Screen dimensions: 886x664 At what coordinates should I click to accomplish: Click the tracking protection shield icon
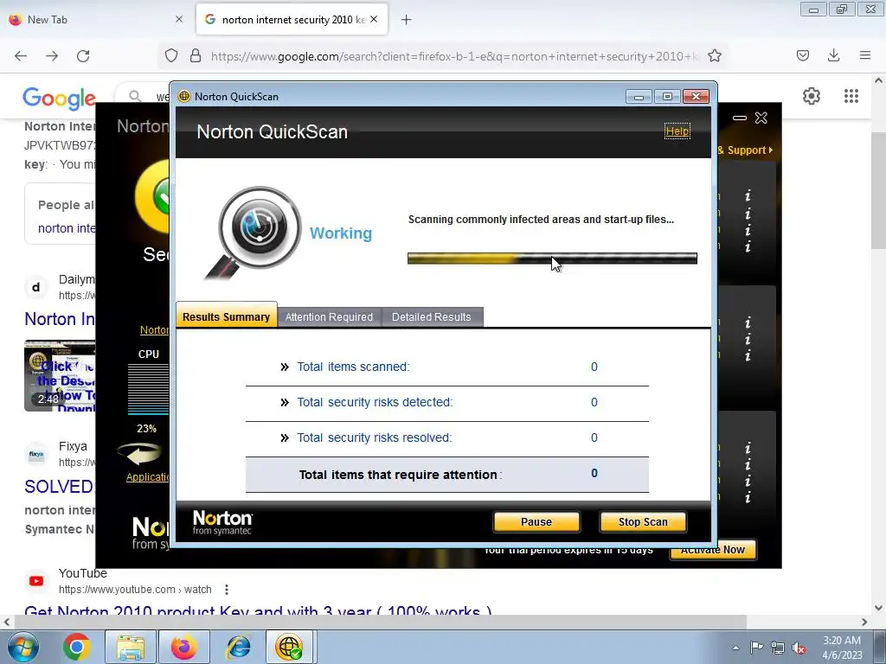click(171, 55)
